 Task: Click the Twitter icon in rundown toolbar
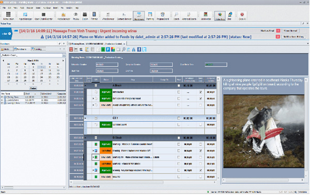pyautogui.click(x=144, y=49)
